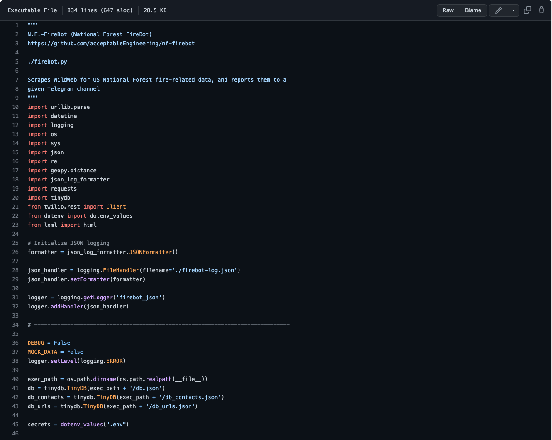The width and height of the screenshot is (552, 440).
Task: Click line number 21 in the gutter
Action: pos(17,207)
